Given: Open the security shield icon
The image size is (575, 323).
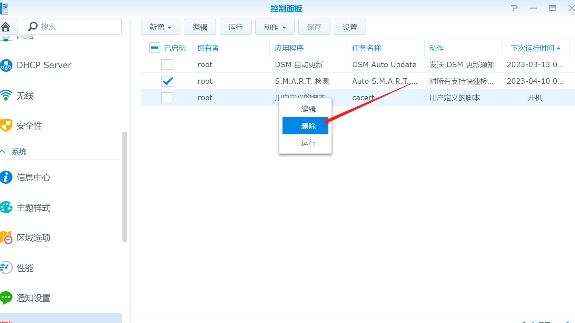Looking at the screenshot, I should click(6, 125).
